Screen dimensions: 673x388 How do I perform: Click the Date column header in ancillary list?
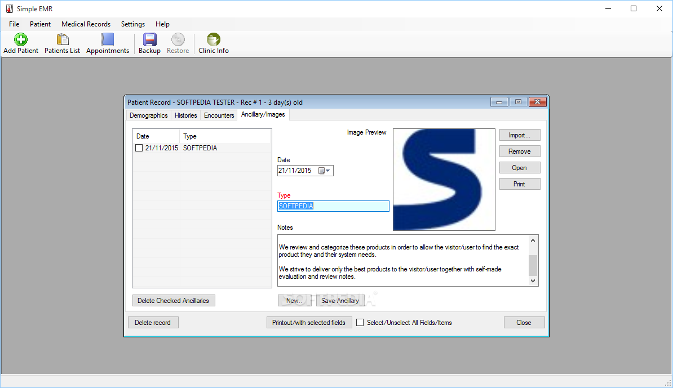tap(156, 136)
